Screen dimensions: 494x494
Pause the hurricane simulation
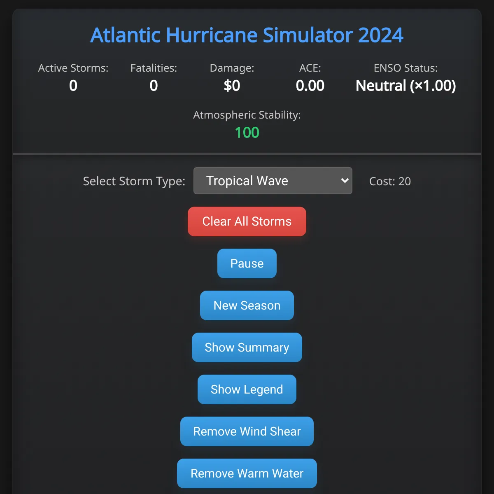247,263
